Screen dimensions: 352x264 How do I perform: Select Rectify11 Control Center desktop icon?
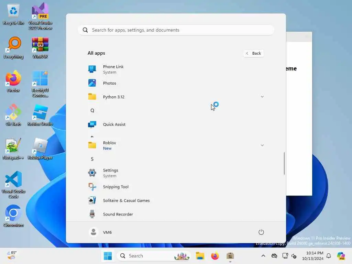pos(40,84)
